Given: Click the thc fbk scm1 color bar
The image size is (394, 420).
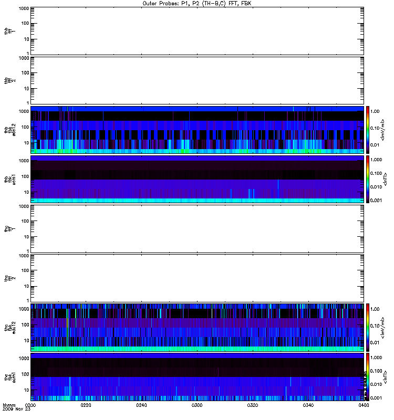Looking at the screenshot, I should (x=368, y=377).
